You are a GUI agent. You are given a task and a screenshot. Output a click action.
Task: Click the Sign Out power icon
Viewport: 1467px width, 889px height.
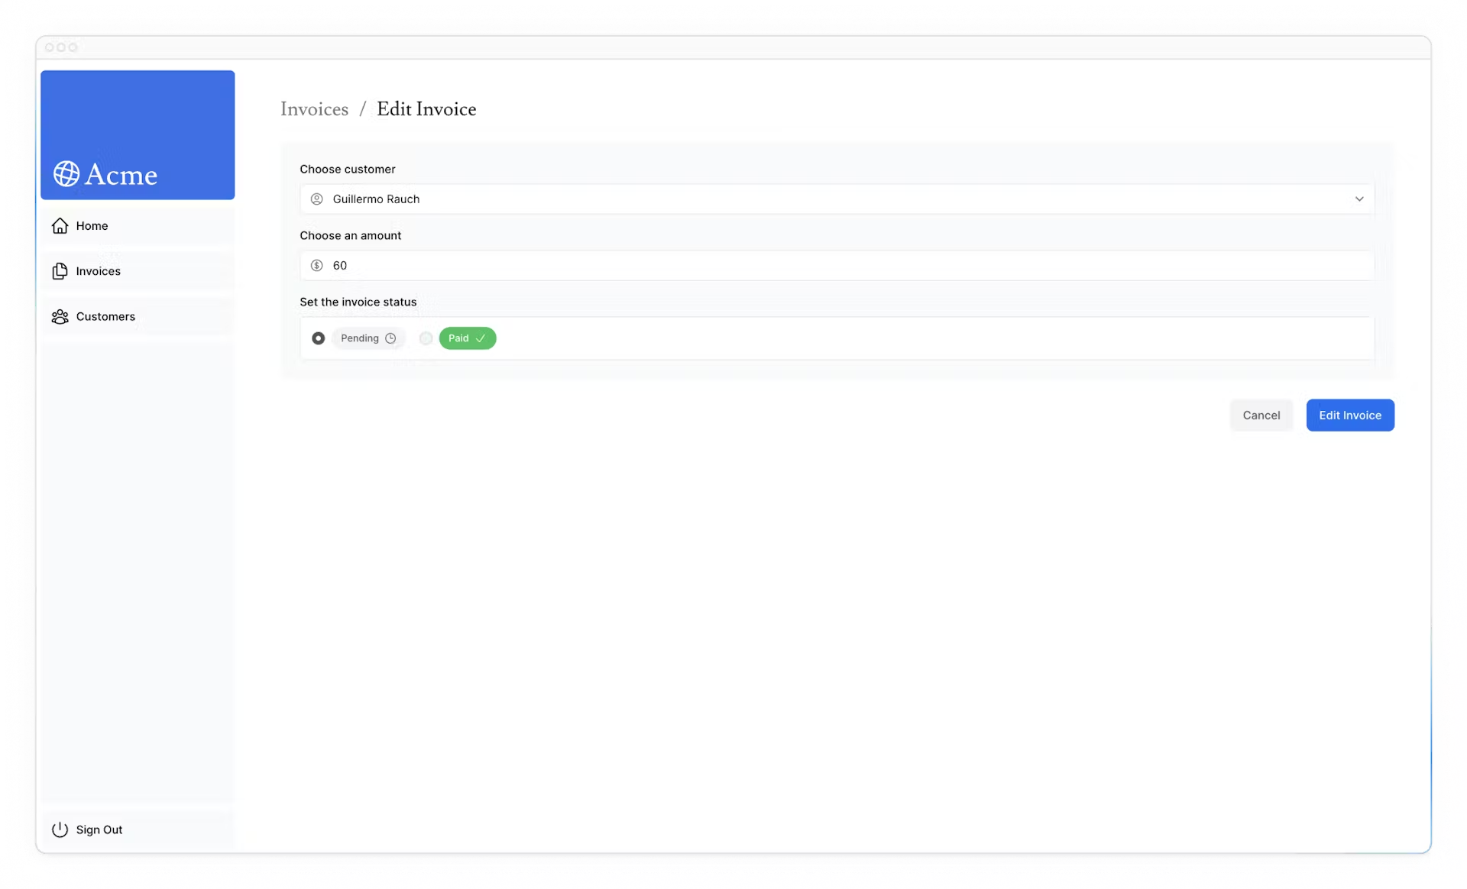60,828
